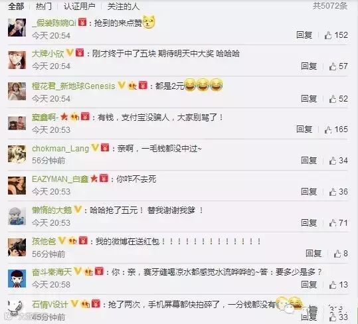The height and width of the screenshot is (324, 358).
Task: Click the avatar of 奋斗秦海天
Action: 17,279
